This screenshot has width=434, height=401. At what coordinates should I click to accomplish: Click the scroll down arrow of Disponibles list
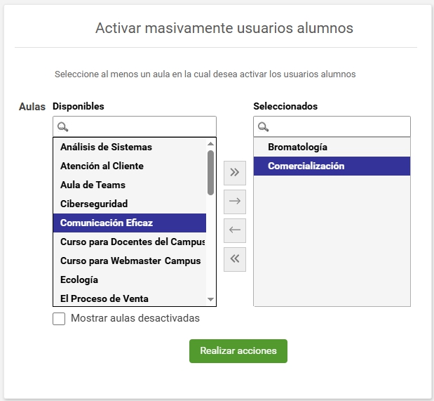coord(210,299)
